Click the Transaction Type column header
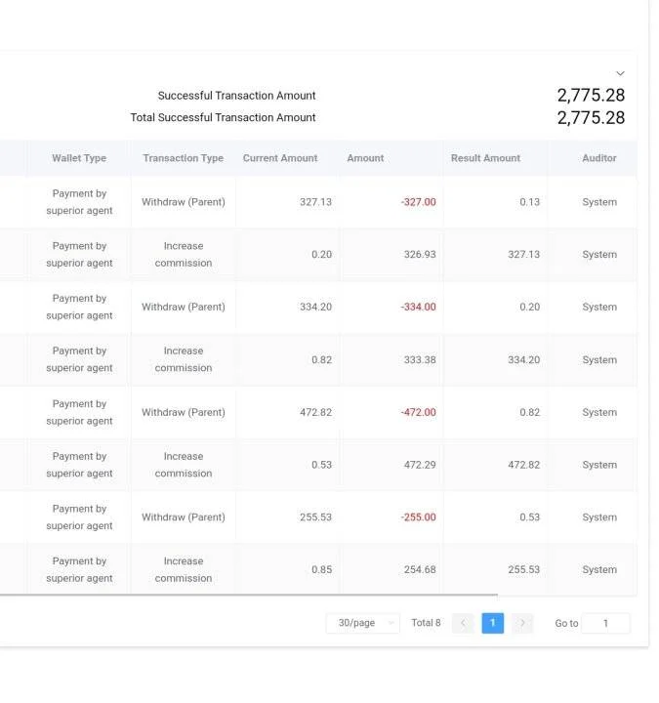659x703 pixels. point(183,158)
